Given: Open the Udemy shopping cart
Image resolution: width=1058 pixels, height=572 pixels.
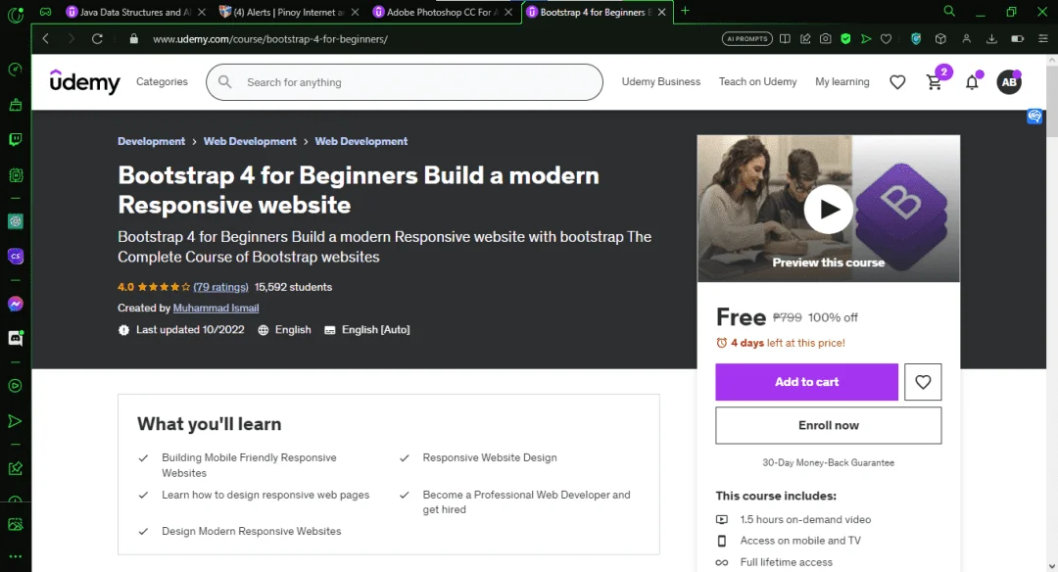Looking at the screenshot, I should (935, 82).
